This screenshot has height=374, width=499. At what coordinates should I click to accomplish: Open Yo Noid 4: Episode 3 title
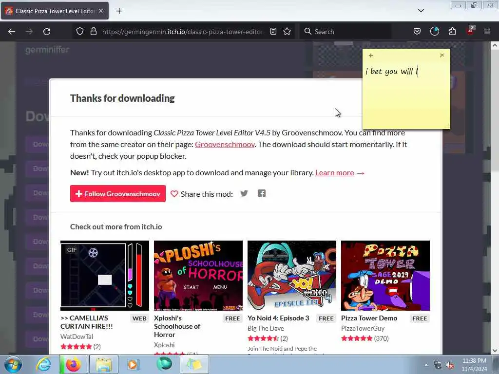point(278,318)
